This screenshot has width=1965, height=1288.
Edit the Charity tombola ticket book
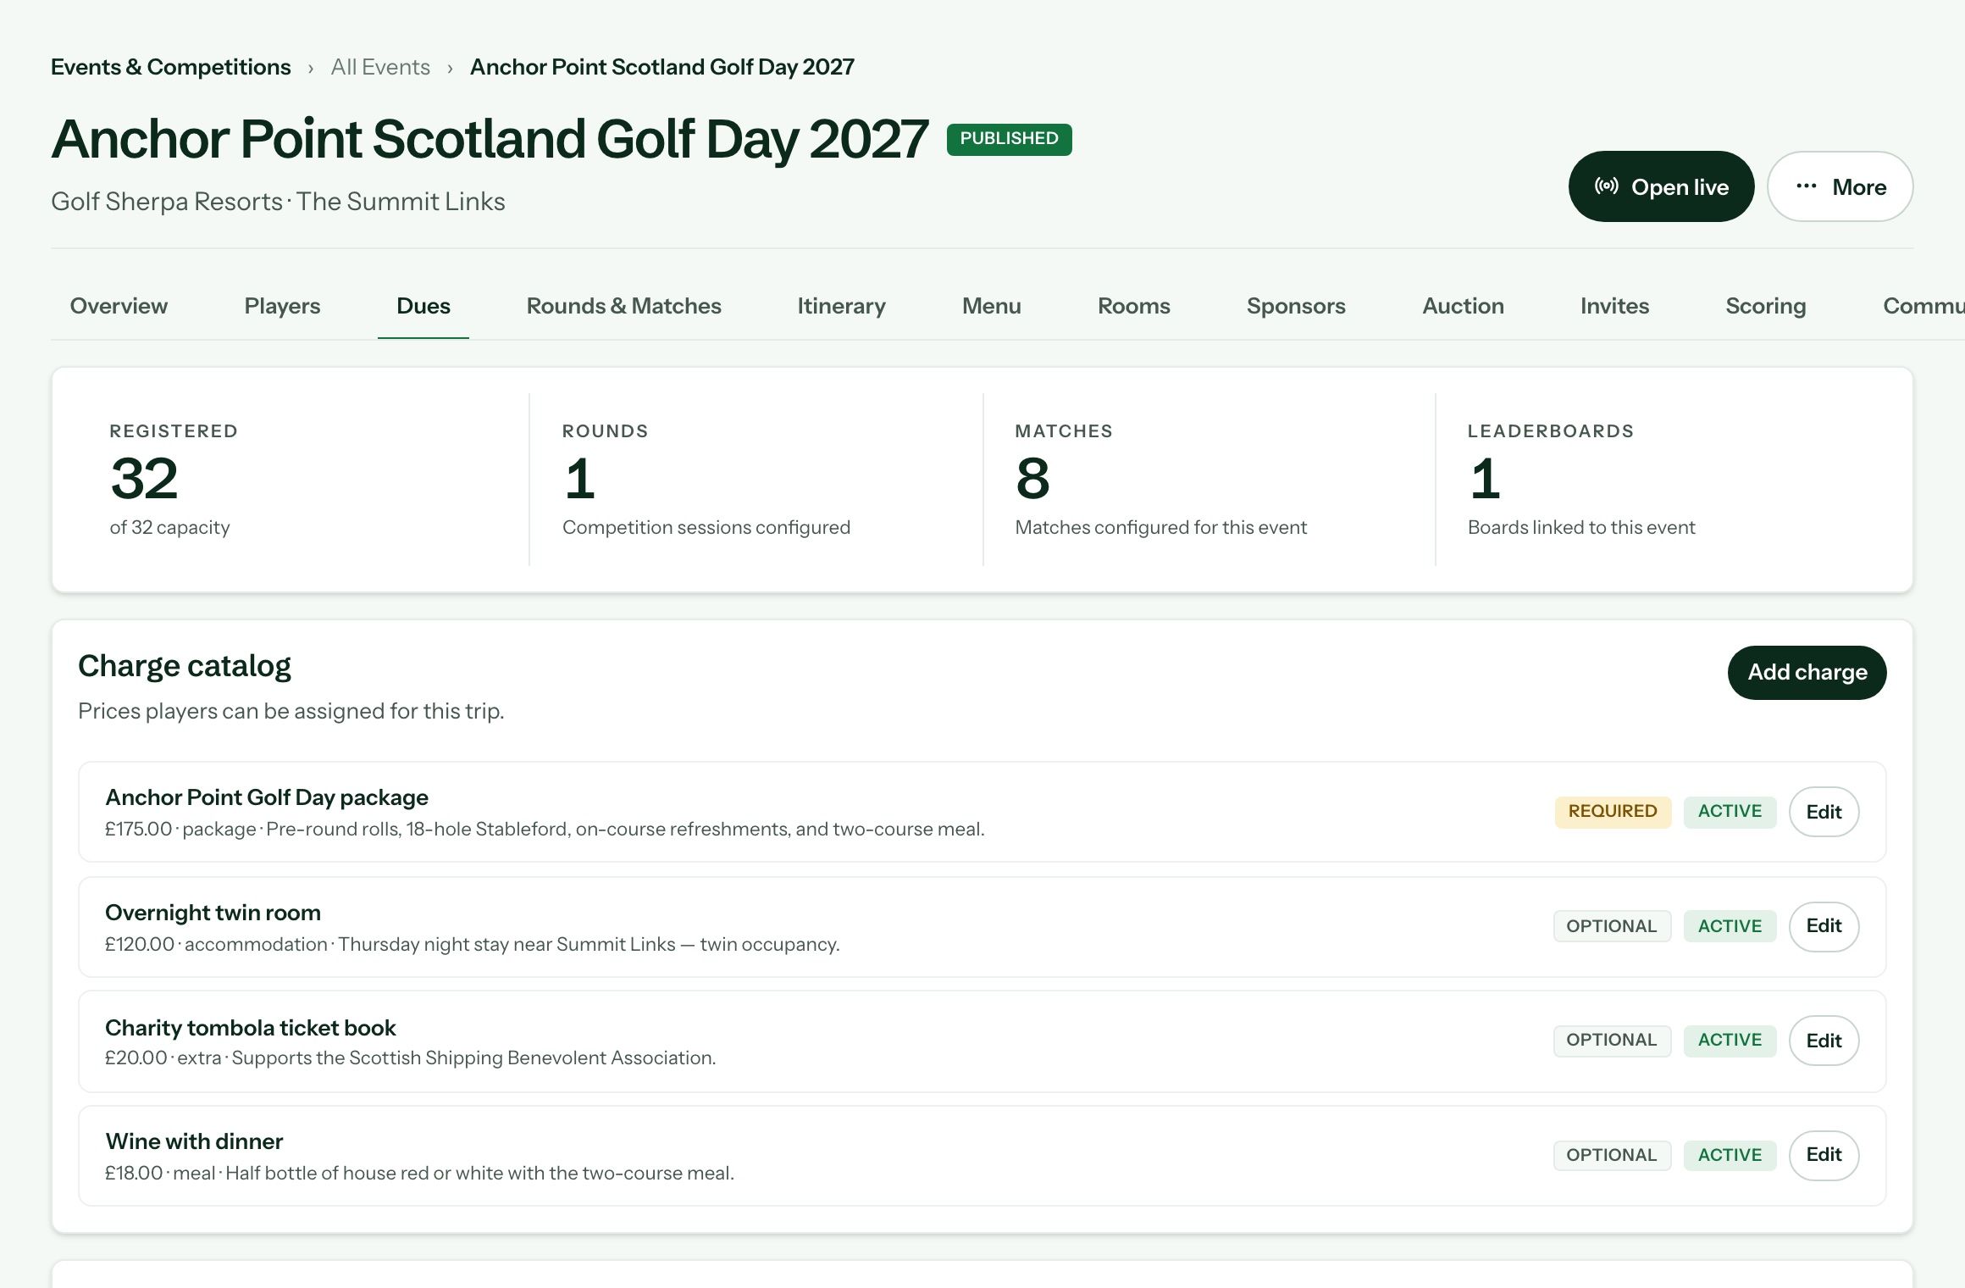[1824, 1041]
